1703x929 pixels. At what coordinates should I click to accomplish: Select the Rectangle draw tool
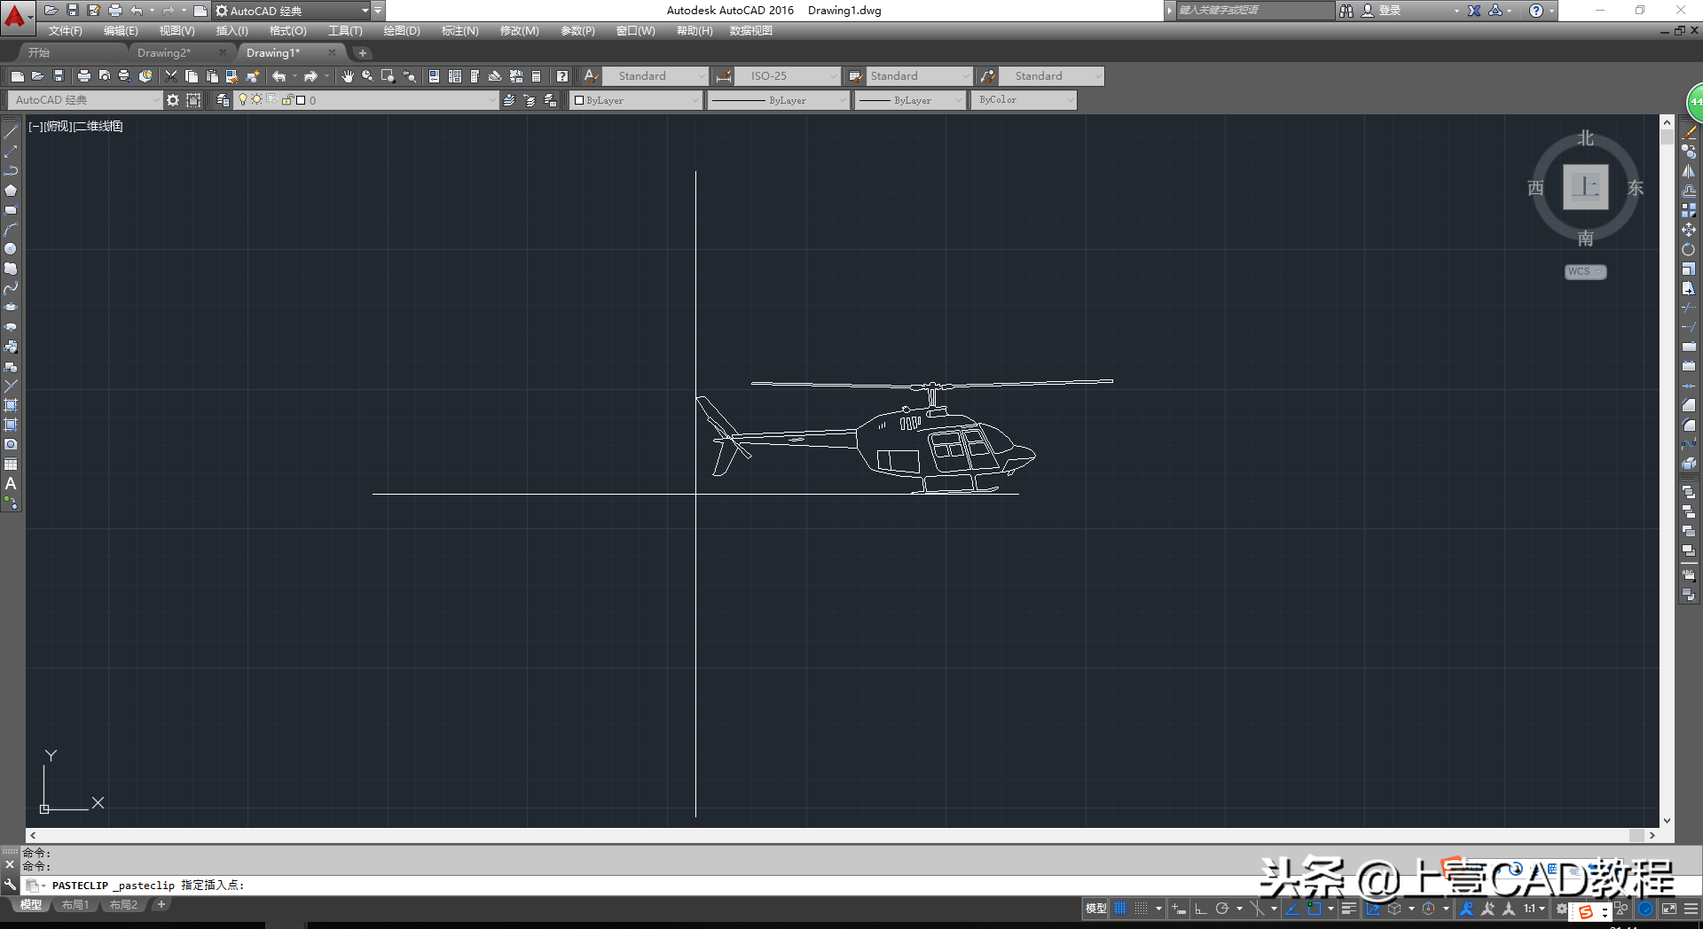pyautogui.click(x=11, y=210)
